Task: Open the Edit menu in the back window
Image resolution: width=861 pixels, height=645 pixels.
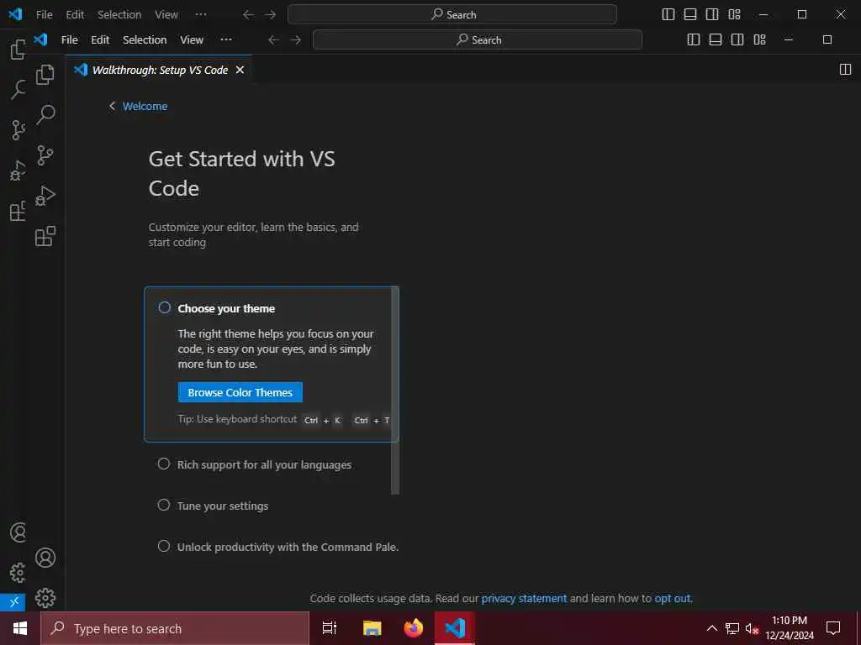Action: point(75,15)
